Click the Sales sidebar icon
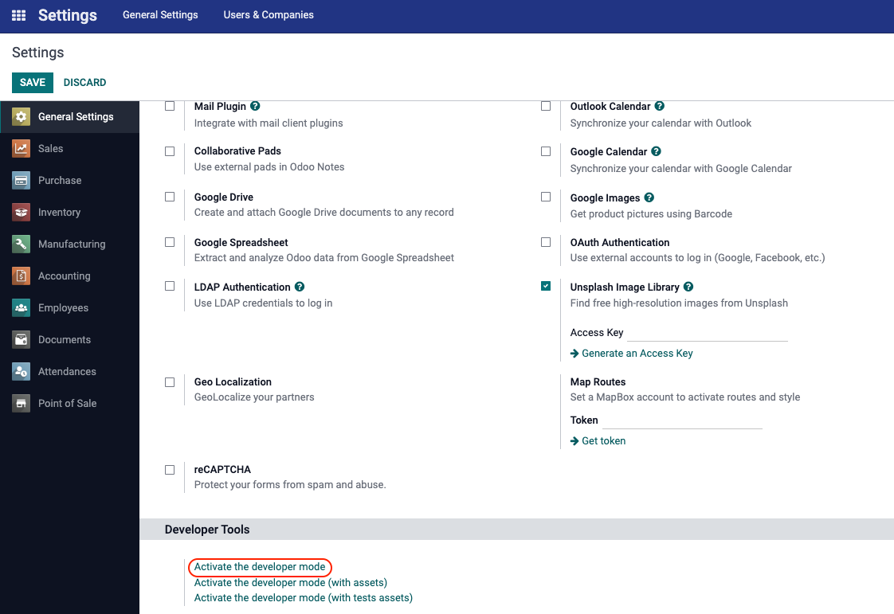The image size is (894, 614). pos(22,148)
